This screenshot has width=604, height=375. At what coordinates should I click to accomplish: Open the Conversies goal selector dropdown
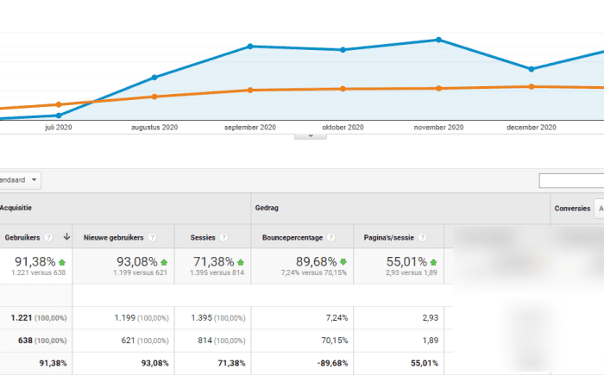[x=598, y=209]
